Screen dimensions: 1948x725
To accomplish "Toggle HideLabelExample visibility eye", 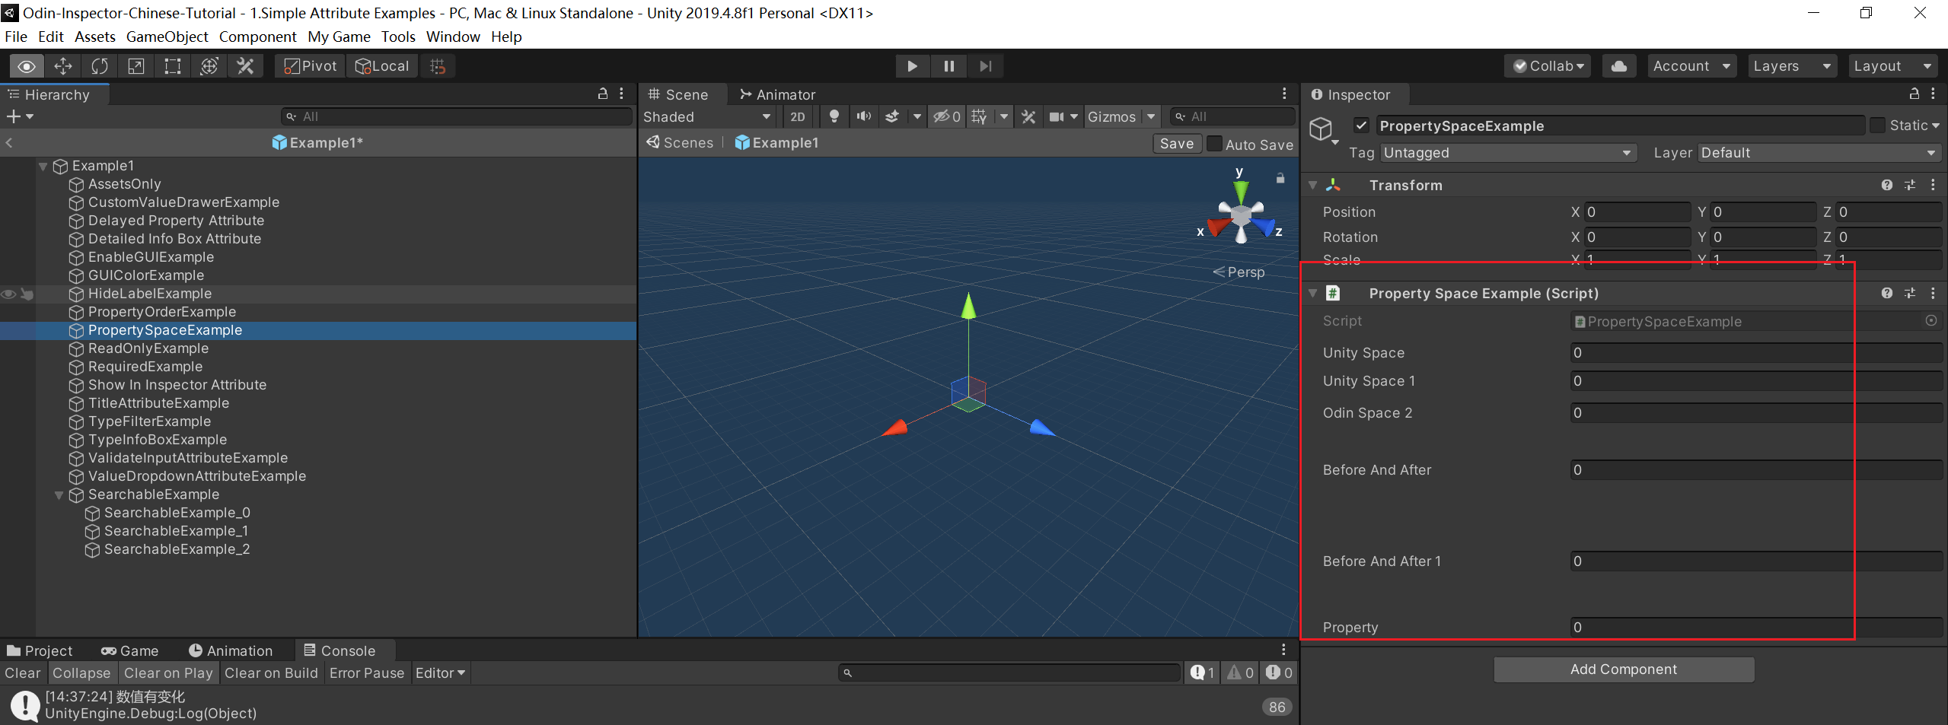I will pos(8,294).
